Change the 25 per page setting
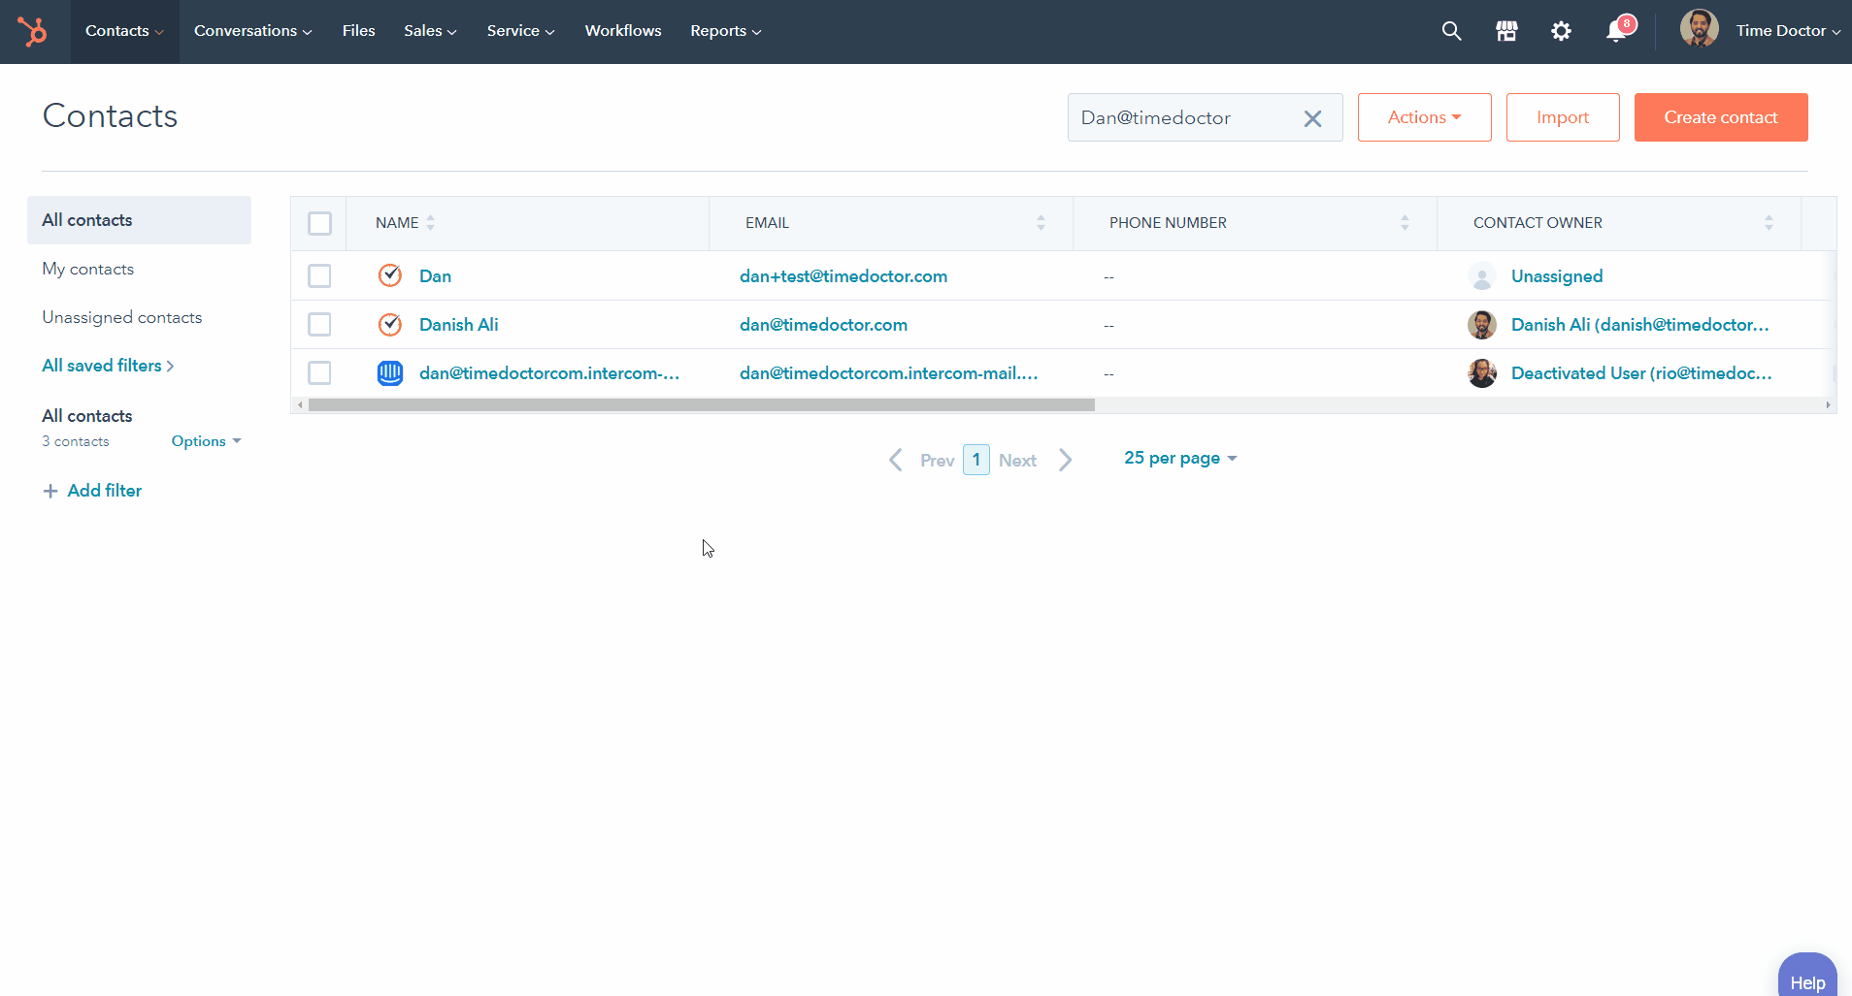 (x=1180, y=458)
